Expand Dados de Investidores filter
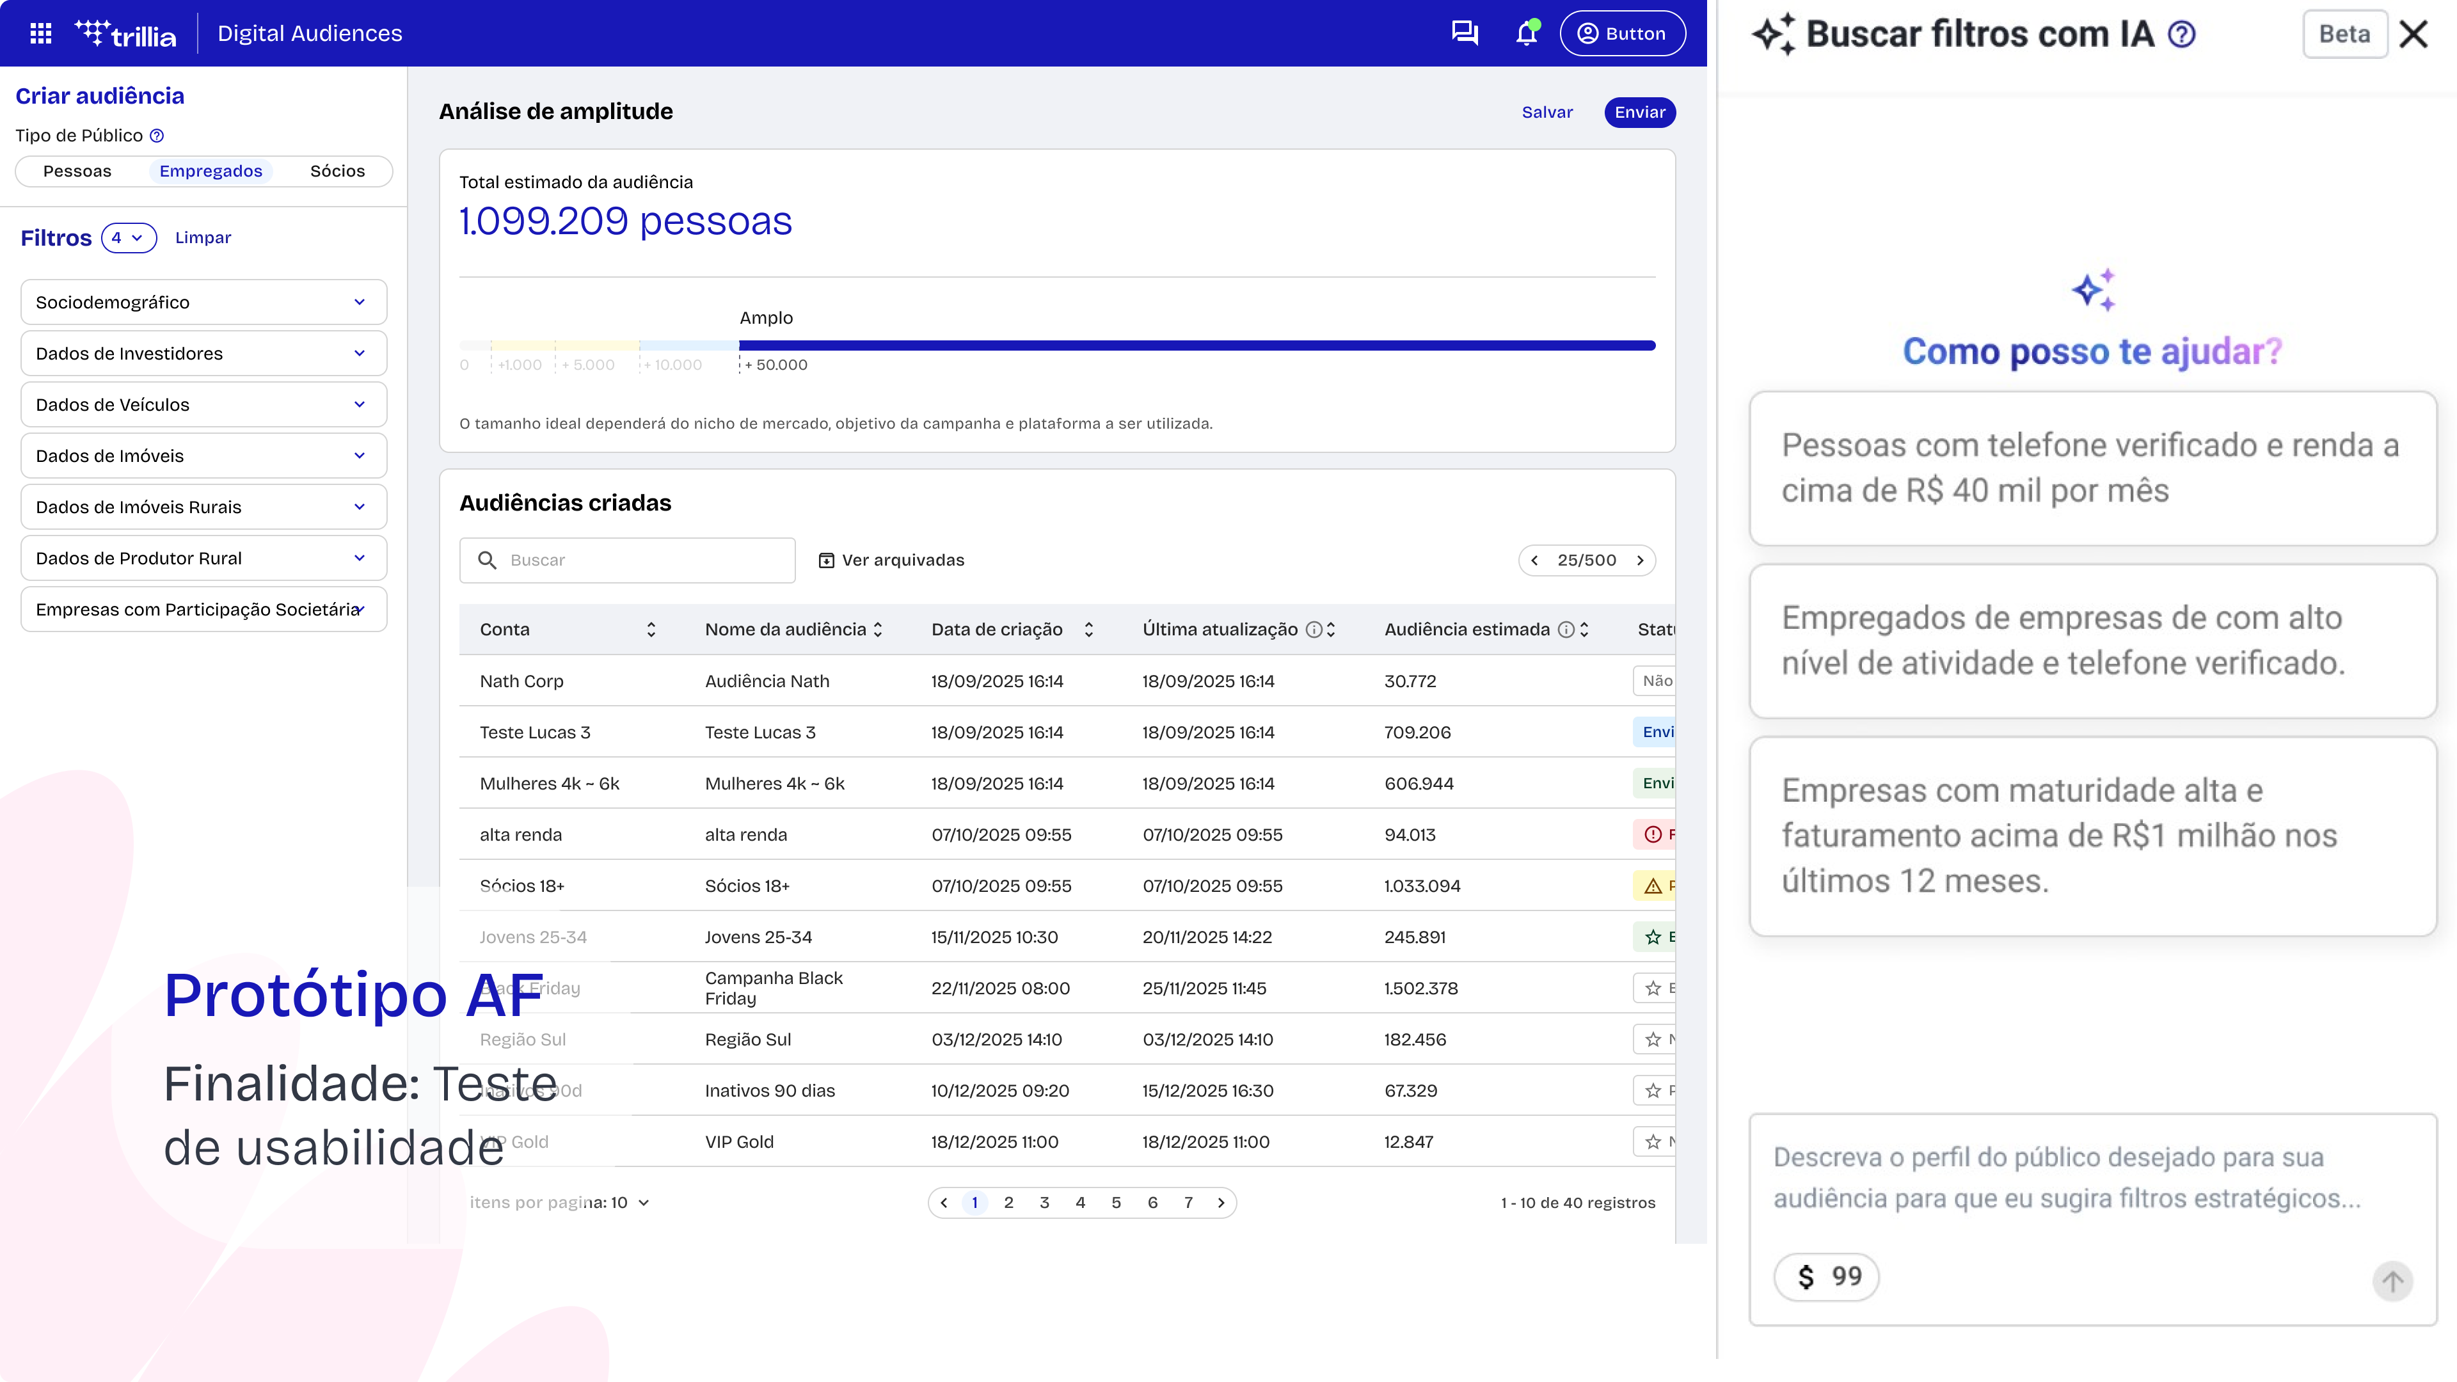The height and width of the screenshot is (1382, 2457). click(x=203, y=354)
